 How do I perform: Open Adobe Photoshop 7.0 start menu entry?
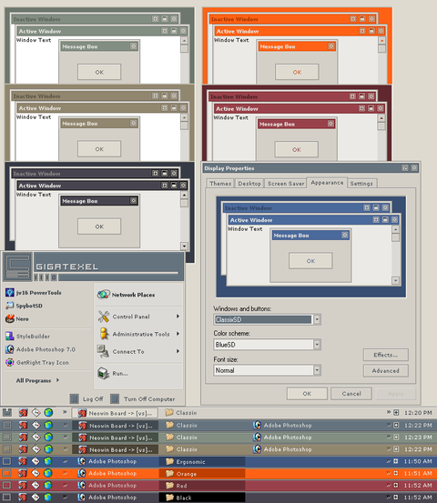click(40, 349)
